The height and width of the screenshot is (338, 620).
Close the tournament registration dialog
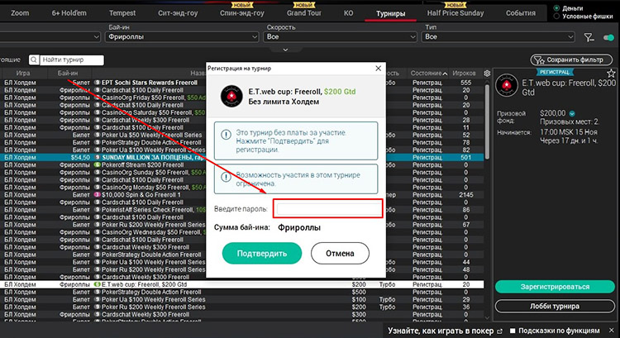tap(378, 69)
